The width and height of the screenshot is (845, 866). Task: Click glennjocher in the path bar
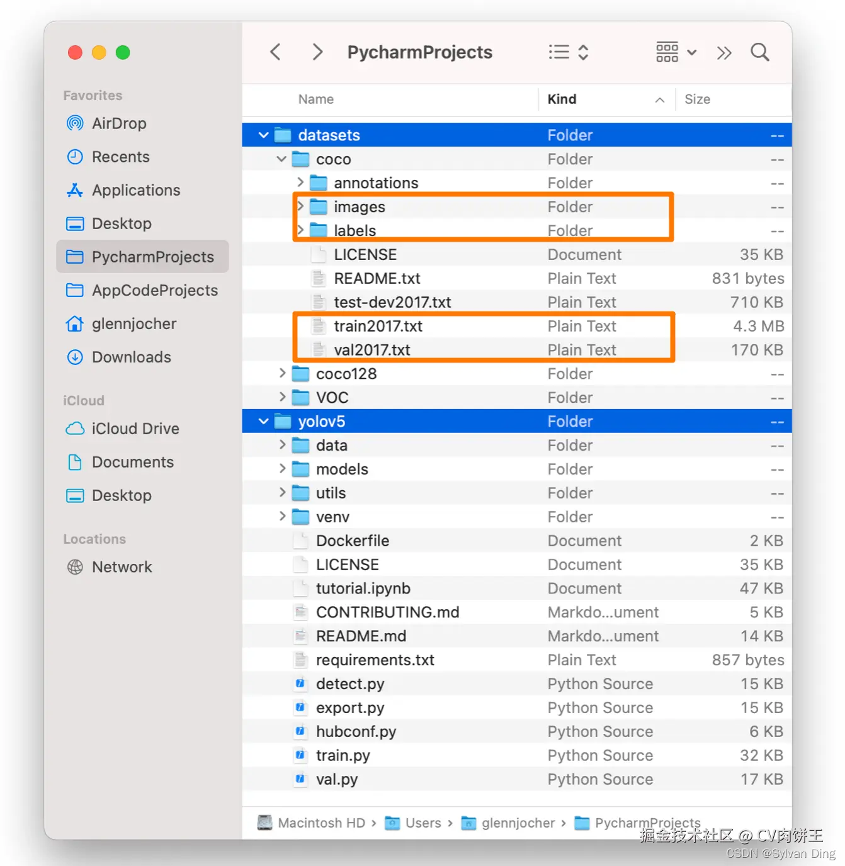click(x=508, y=823)
